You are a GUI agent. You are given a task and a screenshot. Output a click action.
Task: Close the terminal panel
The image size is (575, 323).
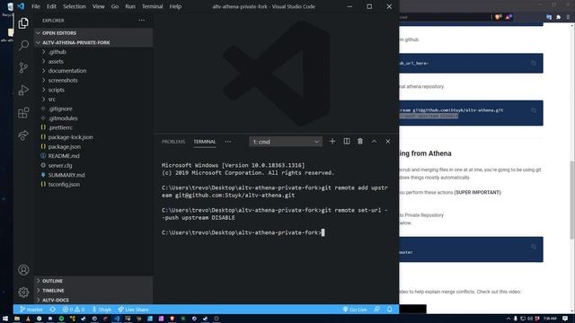tap(387, 142)
